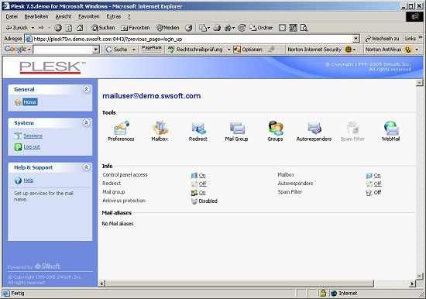
Task: Click the printer icon in IE toolbar
Action: [217, 28]
